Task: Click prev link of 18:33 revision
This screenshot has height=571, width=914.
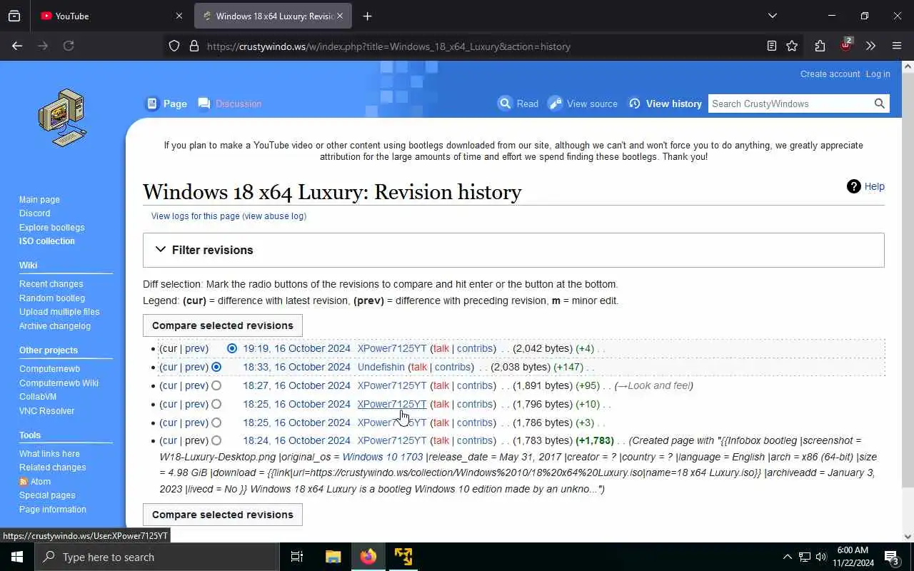Action: click(194, 367)
